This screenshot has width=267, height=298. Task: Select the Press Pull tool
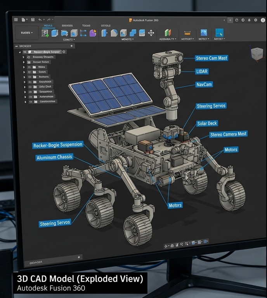[104, 33]
